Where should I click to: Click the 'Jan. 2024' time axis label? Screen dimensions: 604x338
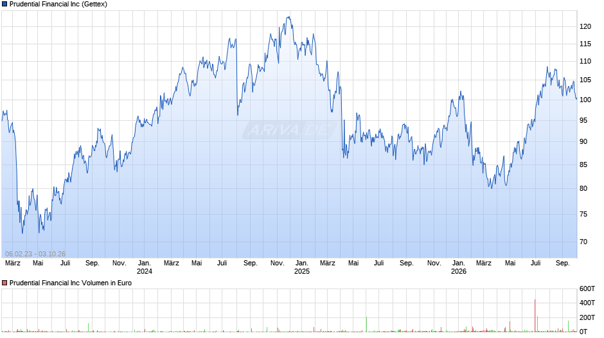tap(145, 267)
